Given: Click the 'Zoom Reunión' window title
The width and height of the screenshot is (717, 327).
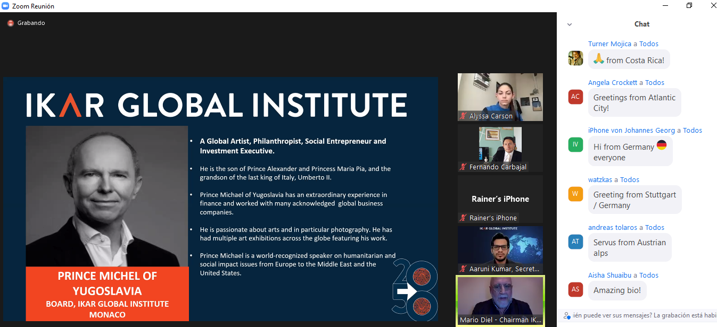Looking at the screenshot, I should tap(33, 6).
